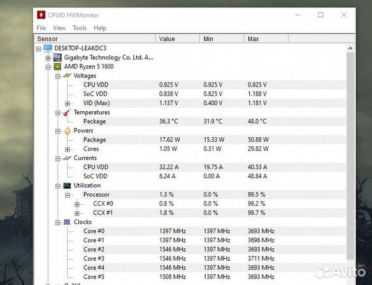Screen dimensions: 372x285
Task: Open the File menu
Action: [x=41, y=28]
